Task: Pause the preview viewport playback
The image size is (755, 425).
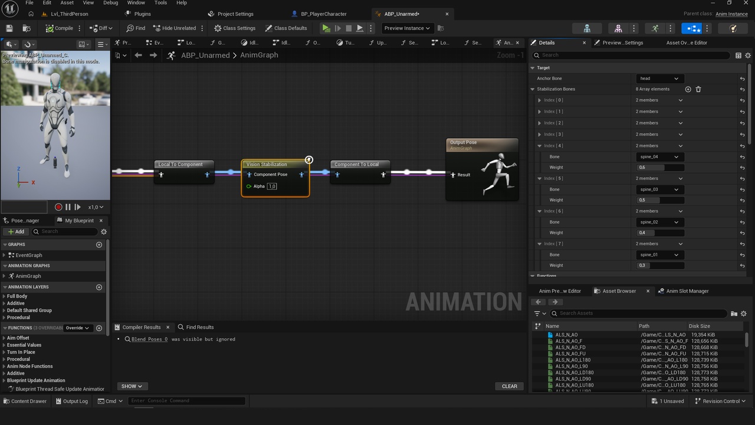Action: pyautogui.click(x=68, y=207)
